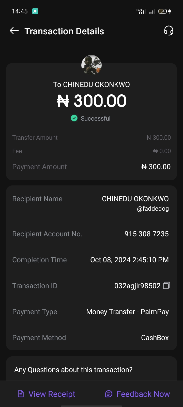Tap the Payment Method CashBox value
Image resolution: width=183 pixels, height=407 pixels.
click(155, 338)
